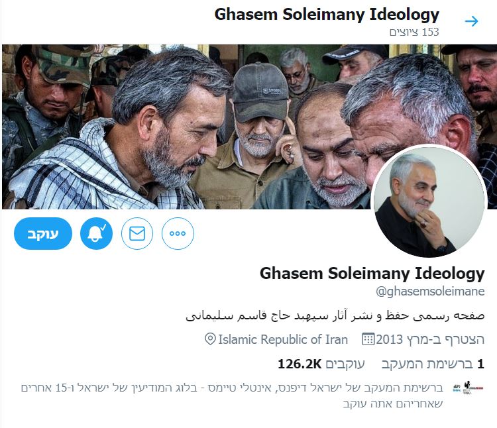Screen dimensions: 497x428
Task: Click the 126.2K followers link
Action: [321, 364]
